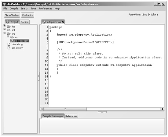
Task: Click the ru folder icon
Action: point(12,37)
